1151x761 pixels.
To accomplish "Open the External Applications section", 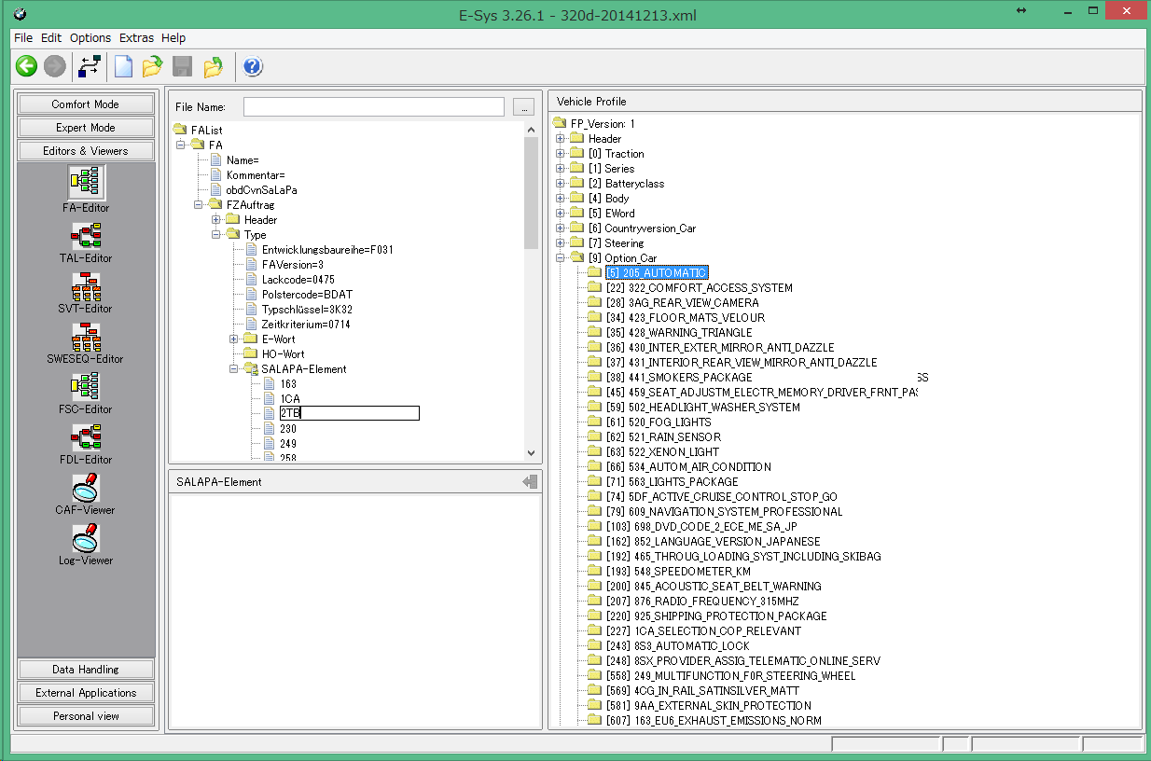I will tap(86, 693).
